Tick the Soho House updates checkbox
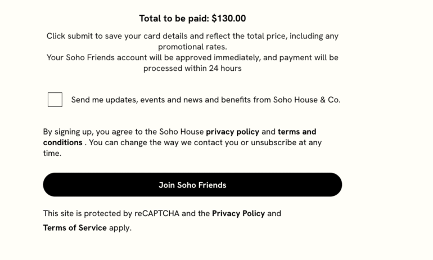 55,100
